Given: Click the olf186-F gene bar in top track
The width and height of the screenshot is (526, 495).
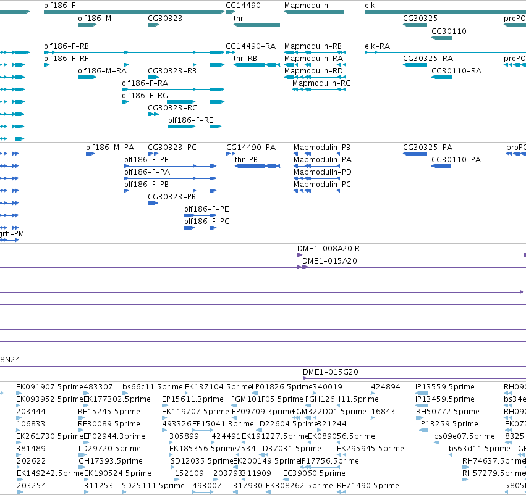Looking at the screenshot, I should [x=134, y=12].
